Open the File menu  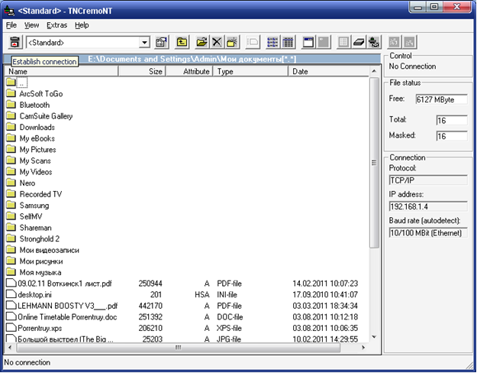[x=11, y=25]
